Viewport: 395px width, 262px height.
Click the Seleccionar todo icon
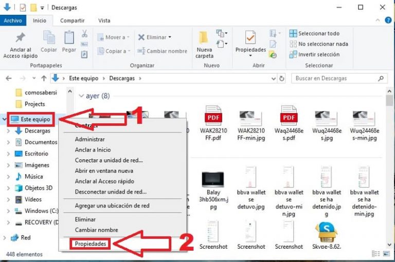(x=293, y=33)
